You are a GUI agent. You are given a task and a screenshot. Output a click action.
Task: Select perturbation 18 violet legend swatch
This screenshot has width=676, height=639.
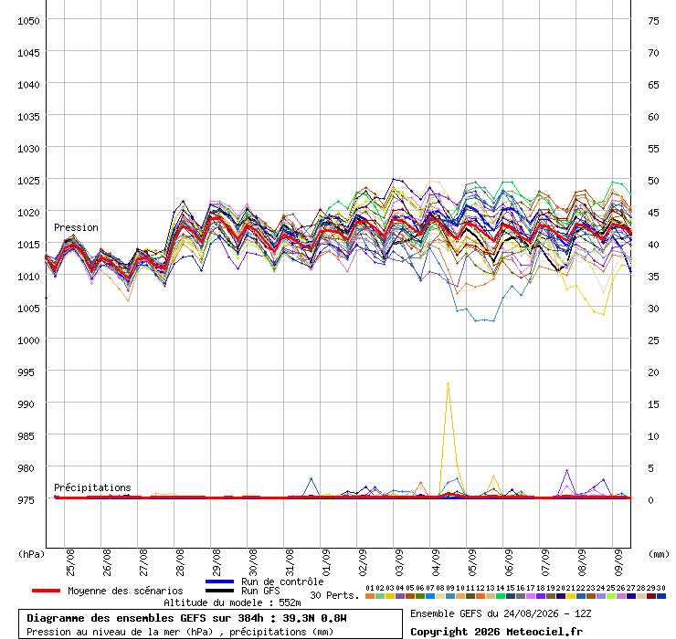coord(541,596)
